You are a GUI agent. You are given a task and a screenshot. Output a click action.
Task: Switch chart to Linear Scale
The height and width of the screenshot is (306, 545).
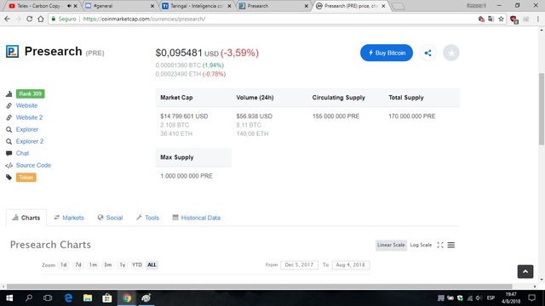391,245
